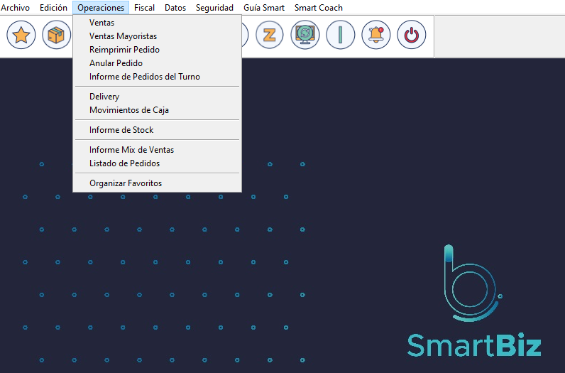This screenshot has width=565, height=373.
Task: Click the green vertical bar icon
Action: coord(341,35)
